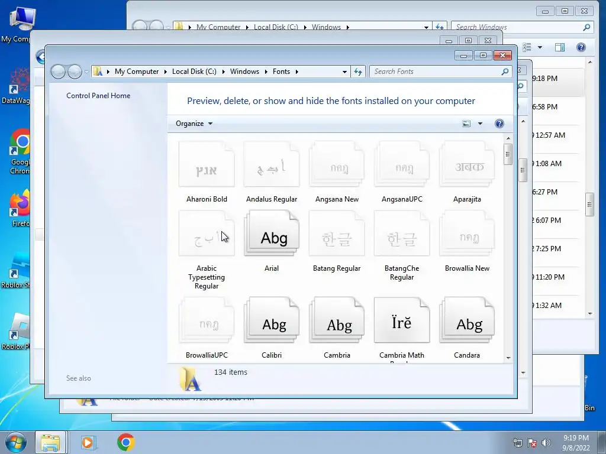Image resolution: width=606 pixels, height=454 pixels.
Task: Click the Show desktop button strip
Action: pyautogui.click(x=602, y=442)
